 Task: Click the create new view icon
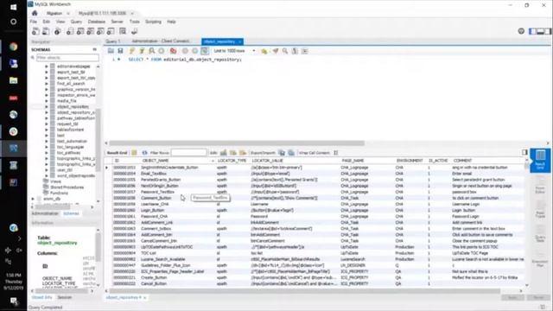point(90,31)
